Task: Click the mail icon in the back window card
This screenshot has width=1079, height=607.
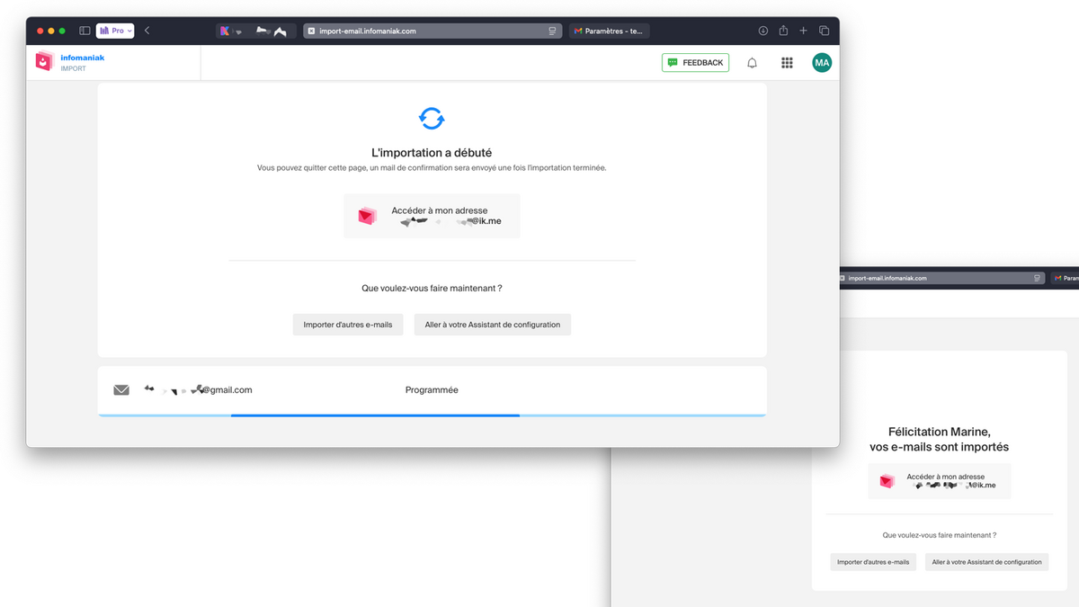Action: tap(887, 481)
